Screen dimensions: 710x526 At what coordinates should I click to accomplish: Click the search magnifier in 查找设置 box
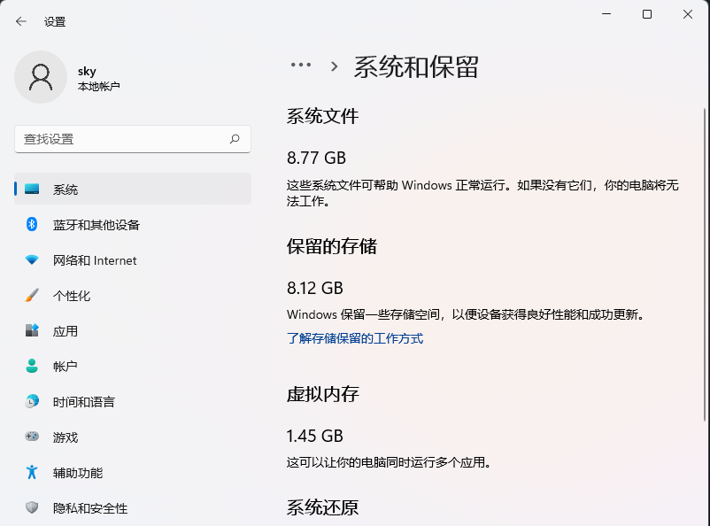point(235,139)
